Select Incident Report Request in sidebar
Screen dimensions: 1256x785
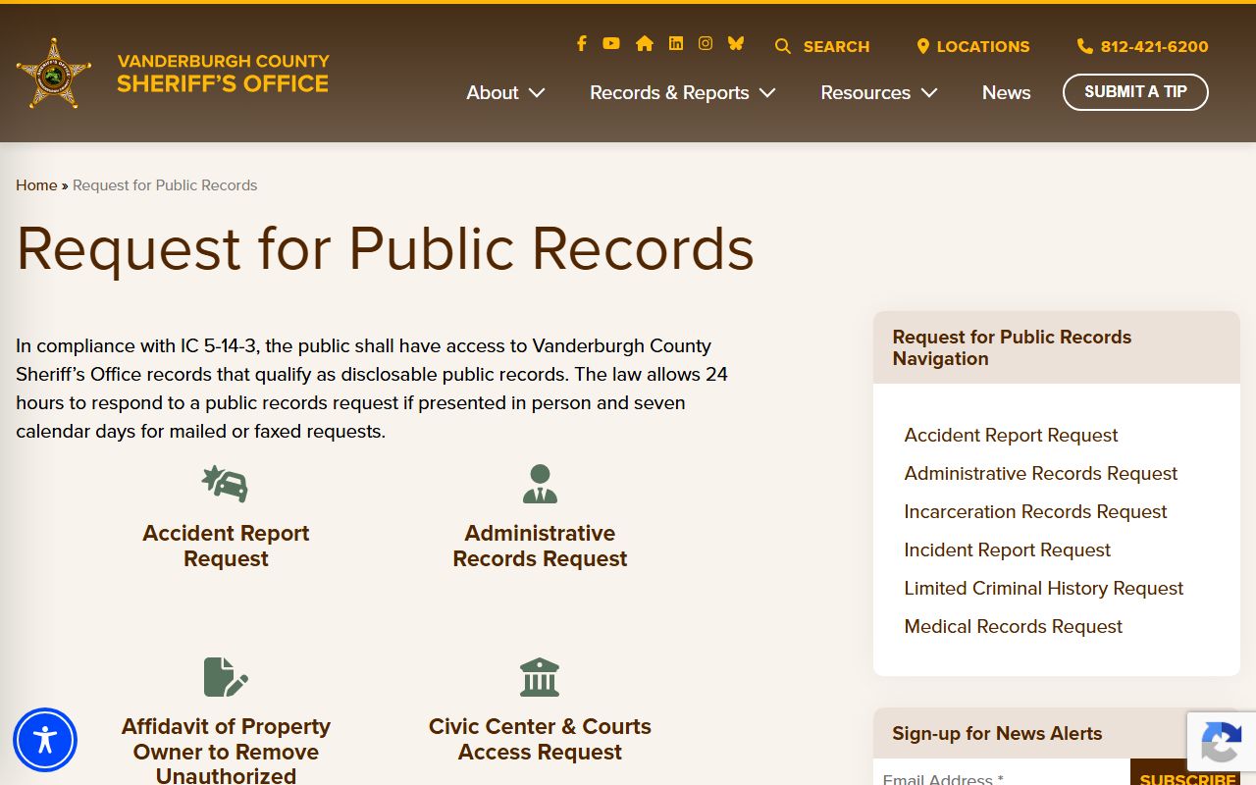tap(1007, 549)
